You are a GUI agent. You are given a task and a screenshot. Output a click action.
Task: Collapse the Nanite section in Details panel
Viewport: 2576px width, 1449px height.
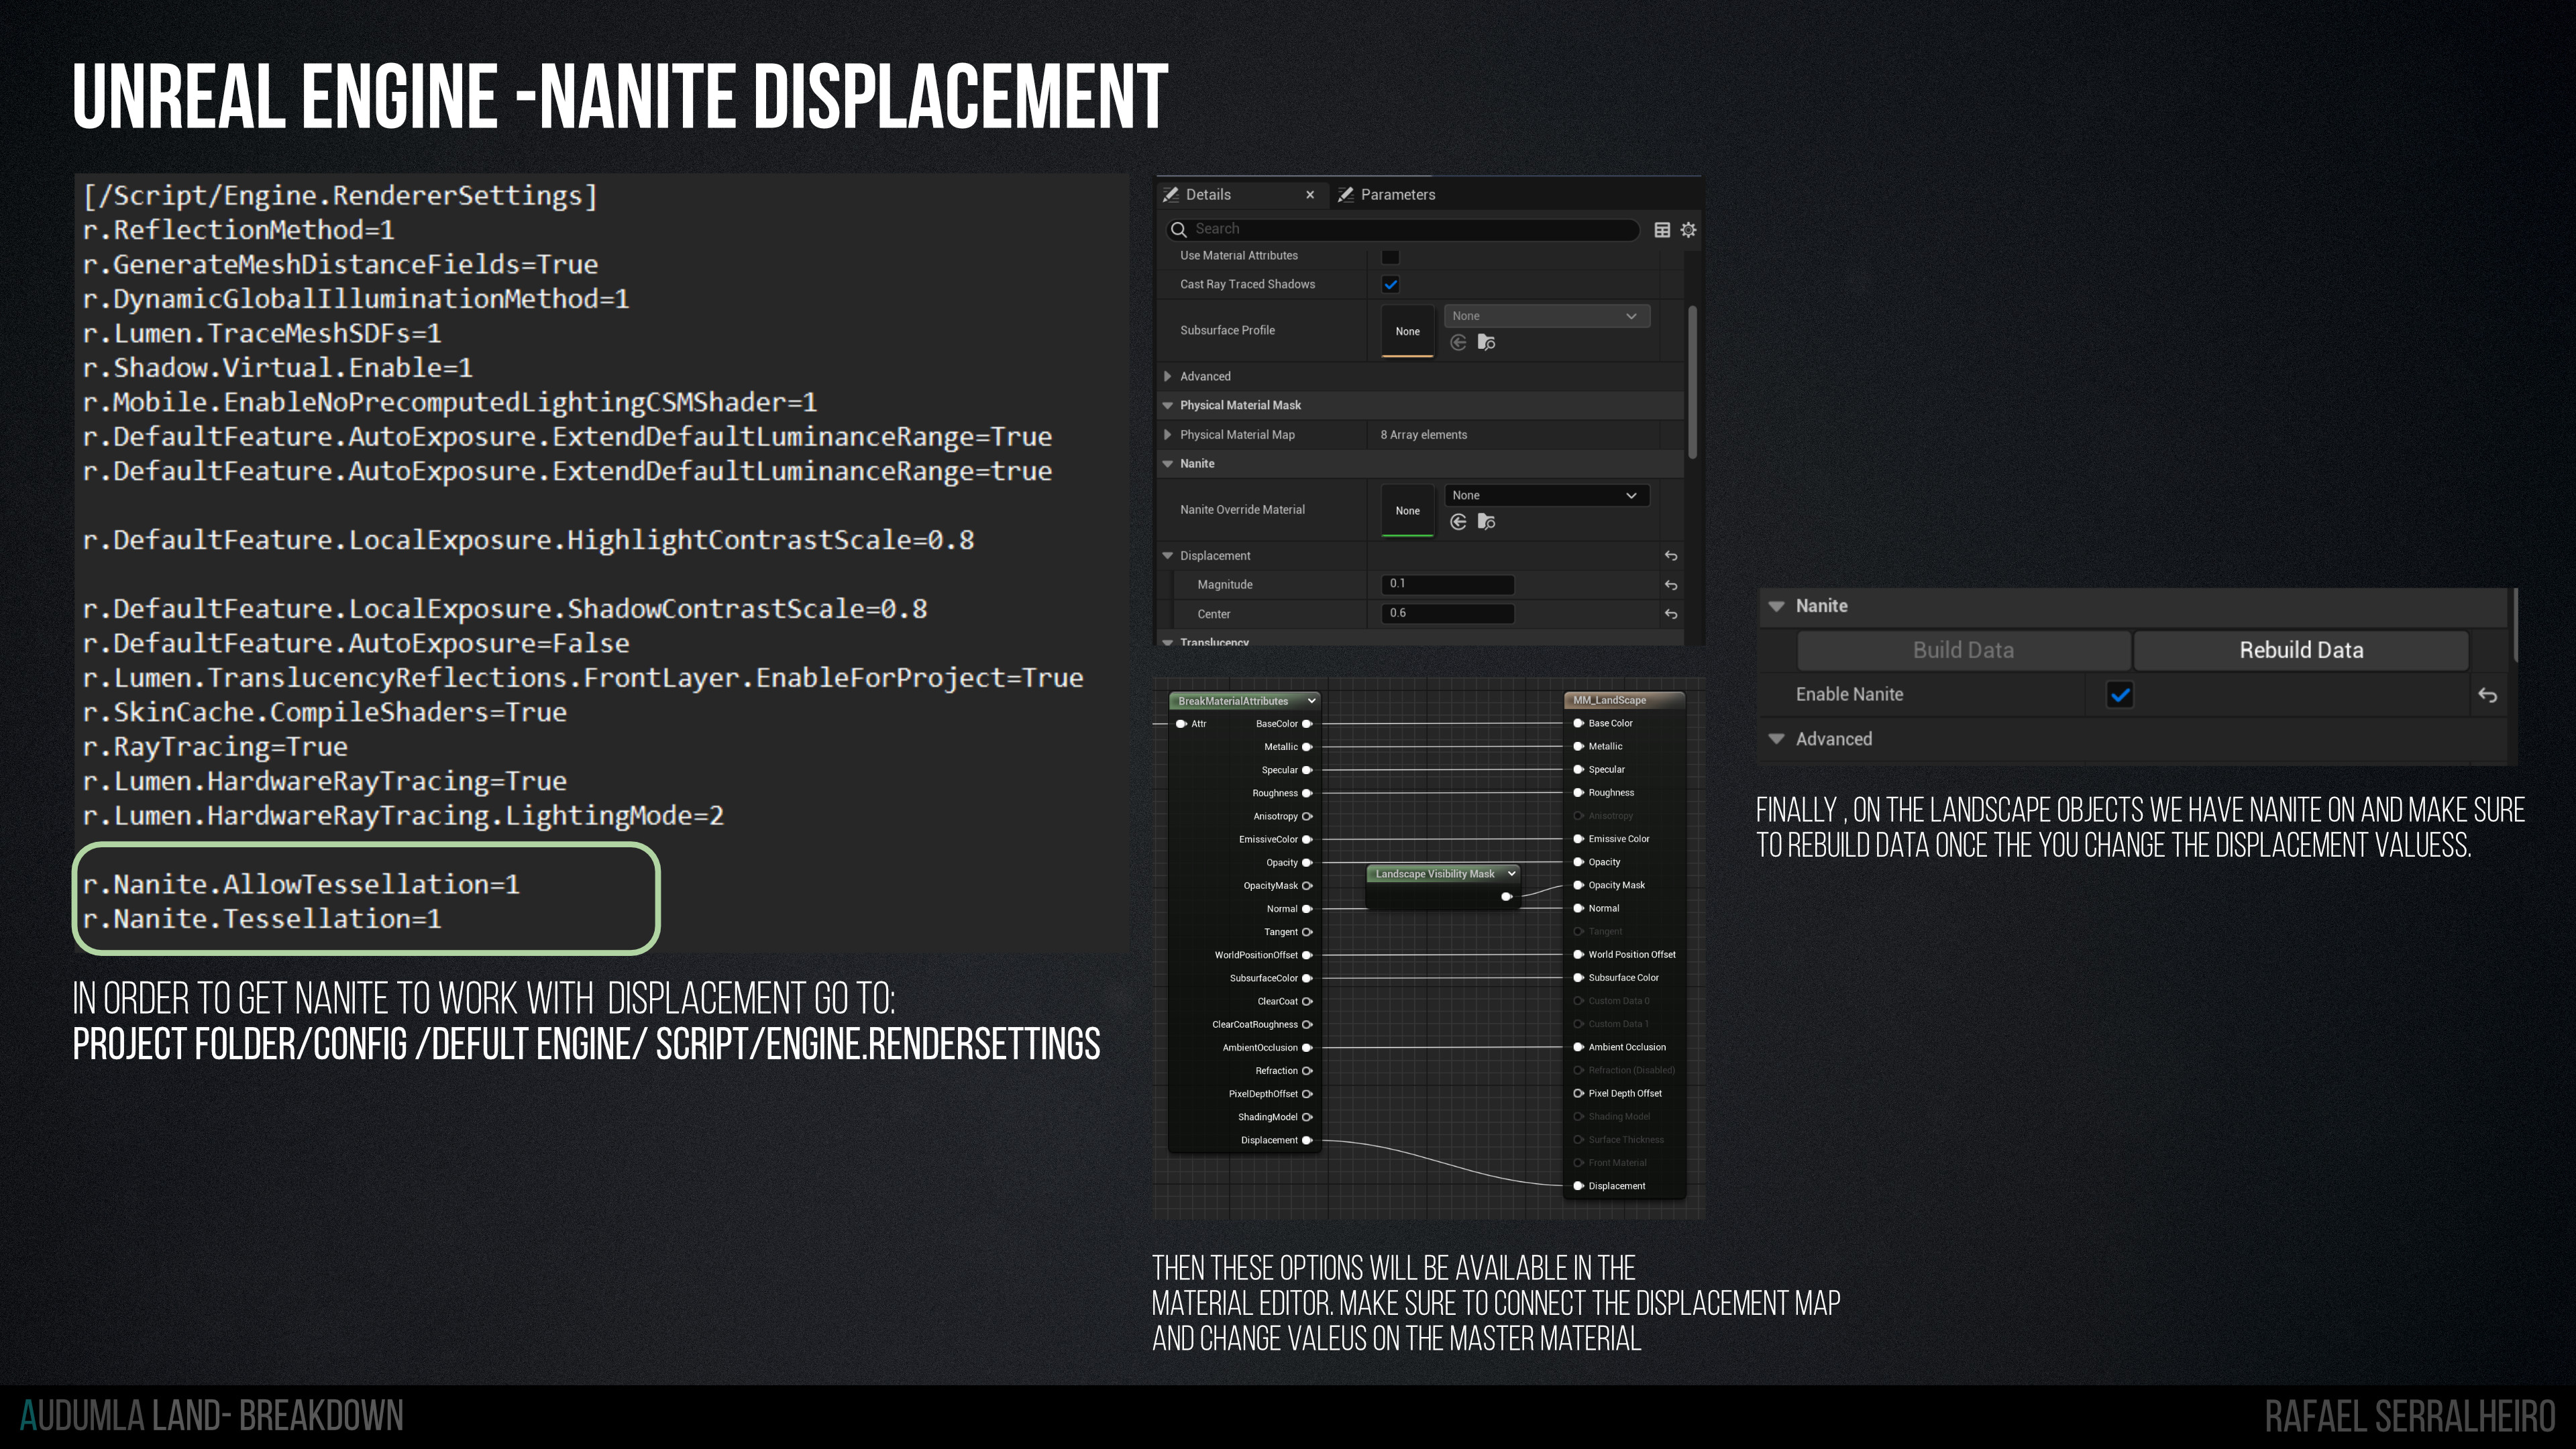(1167, 464)
